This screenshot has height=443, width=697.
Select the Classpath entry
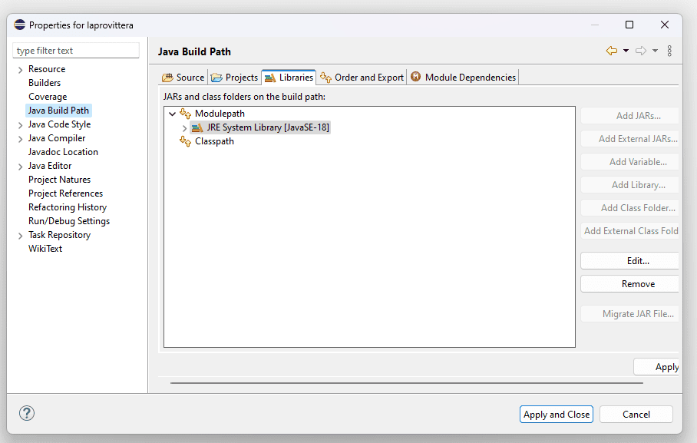click(x=214, y=141)
